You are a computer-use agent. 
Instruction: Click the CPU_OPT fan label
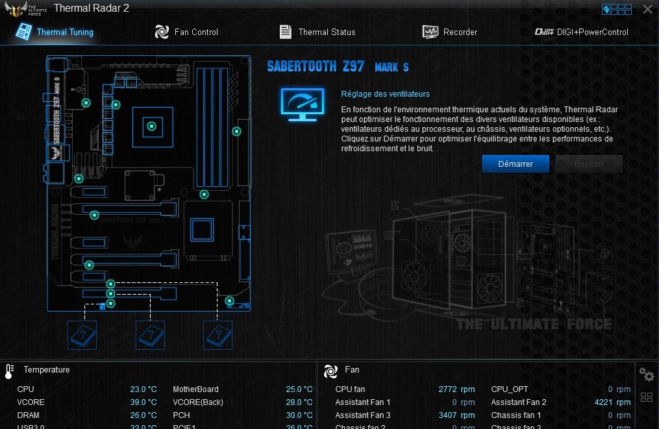tap(510, 389)
